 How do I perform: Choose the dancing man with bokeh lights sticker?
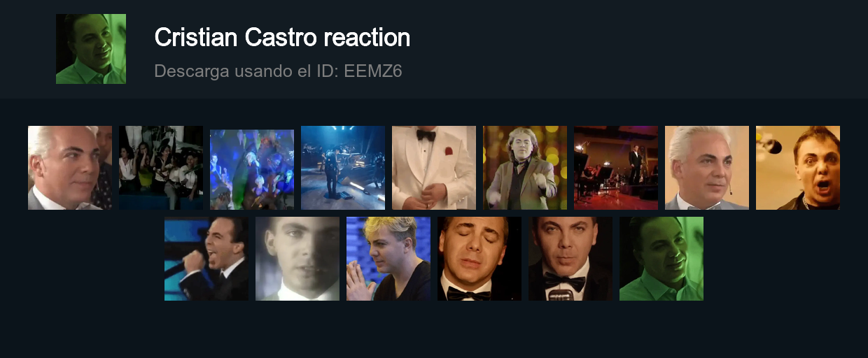(x=525, y=168)
